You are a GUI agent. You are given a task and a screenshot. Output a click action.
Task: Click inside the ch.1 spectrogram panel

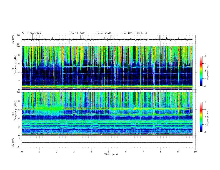[x=107, y=68]
